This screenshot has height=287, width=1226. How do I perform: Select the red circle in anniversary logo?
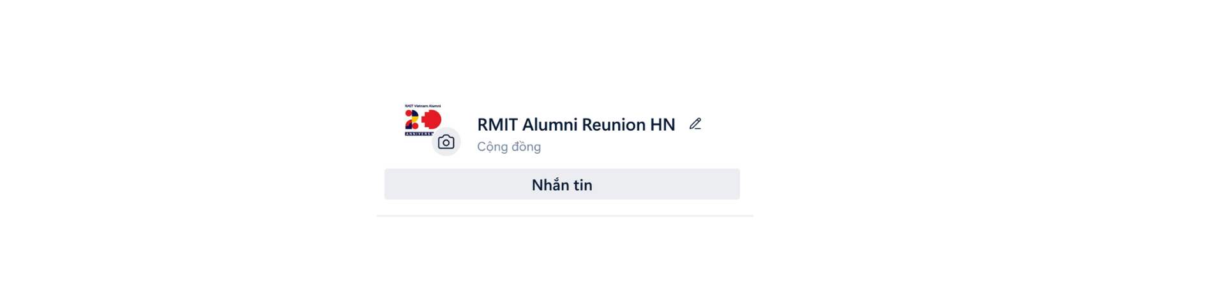coord(433,119)
